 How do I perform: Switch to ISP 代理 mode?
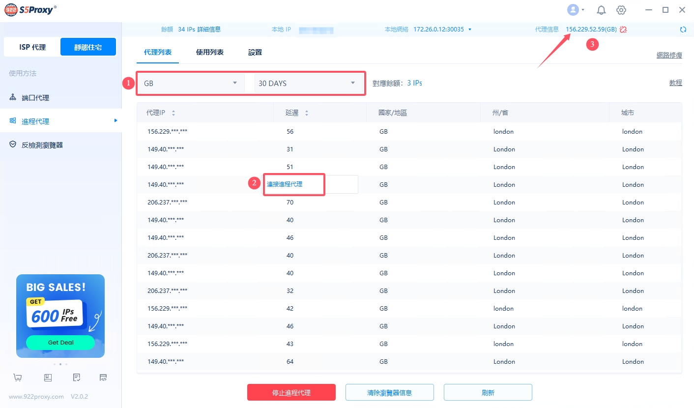point(32,47)
